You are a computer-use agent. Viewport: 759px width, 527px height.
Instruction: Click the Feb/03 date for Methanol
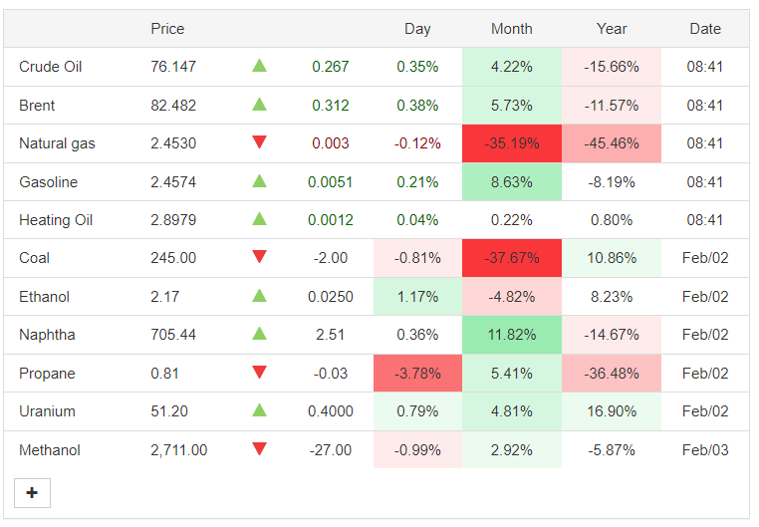point(705,450)
